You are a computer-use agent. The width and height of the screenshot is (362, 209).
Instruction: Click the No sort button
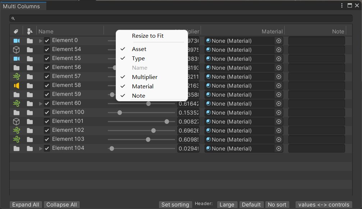pyautogui.click(x=277, y=205)
